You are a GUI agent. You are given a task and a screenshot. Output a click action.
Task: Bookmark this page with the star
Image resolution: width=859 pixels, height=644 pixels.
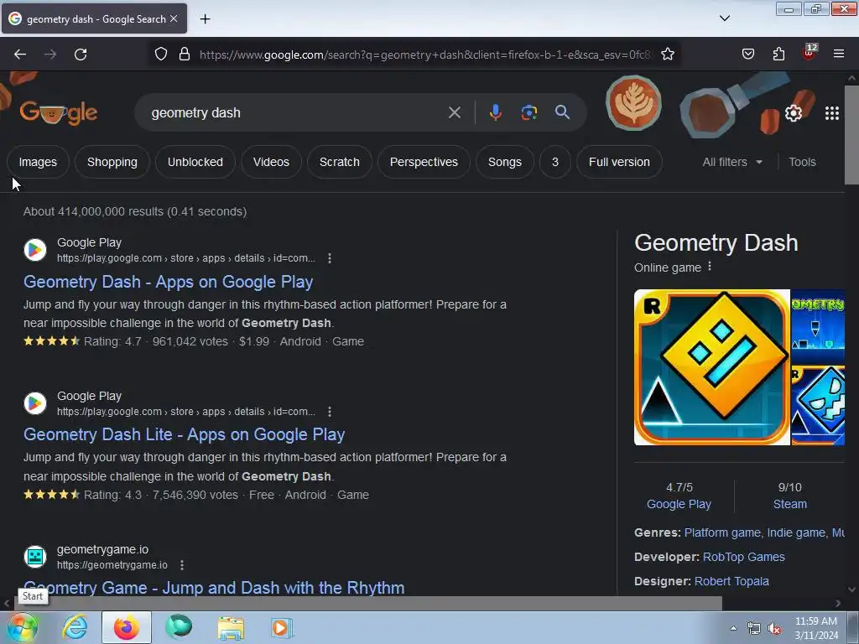coord(667,55)
